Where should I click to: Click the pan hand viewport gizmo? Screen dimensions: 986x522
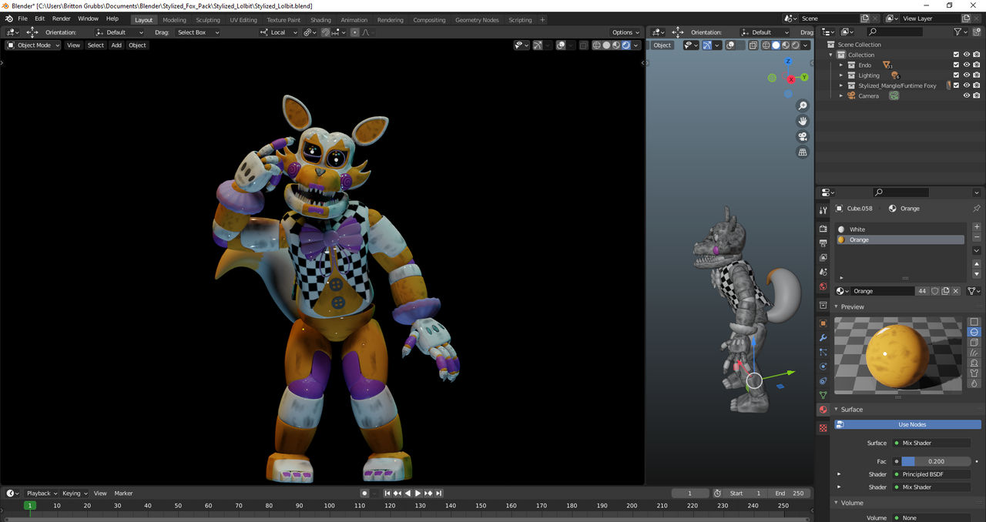803,121
